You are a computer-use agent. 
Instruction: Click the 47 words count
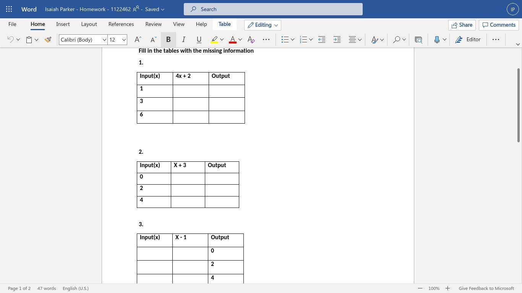click(x=47, y=288)
